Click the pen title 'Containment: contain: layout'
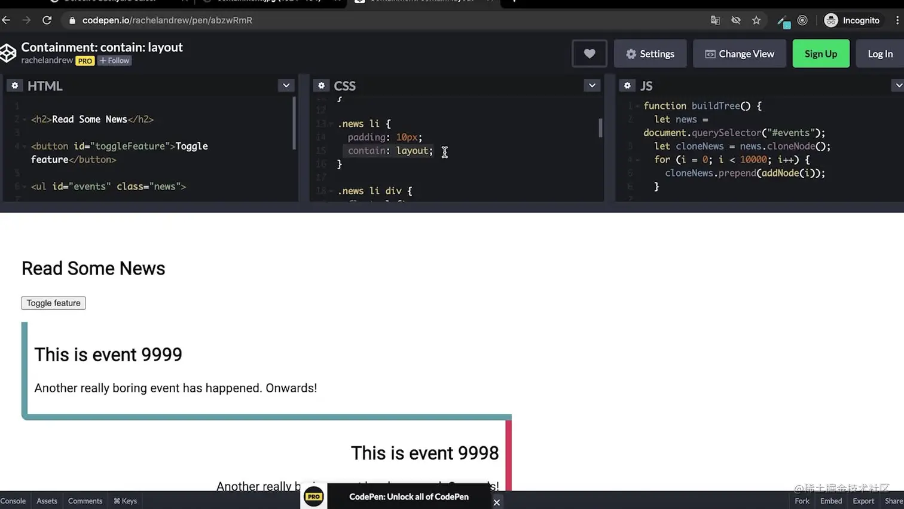The width and height of the screenshot is (904, 509). pos(102,47)
